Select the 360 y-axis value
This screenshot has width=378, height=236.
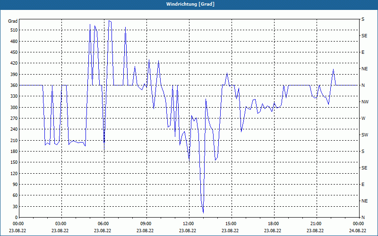(x=14, y=85)
